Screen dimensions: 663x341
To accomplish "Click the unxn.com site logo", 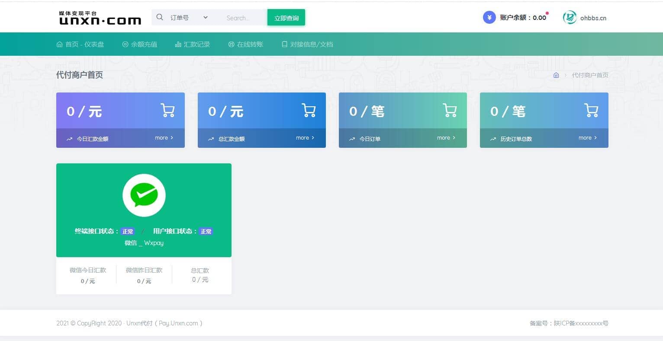I will [100, 18].
